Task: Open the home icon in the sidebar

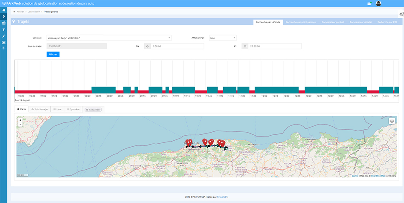Action: click(4, 10)
